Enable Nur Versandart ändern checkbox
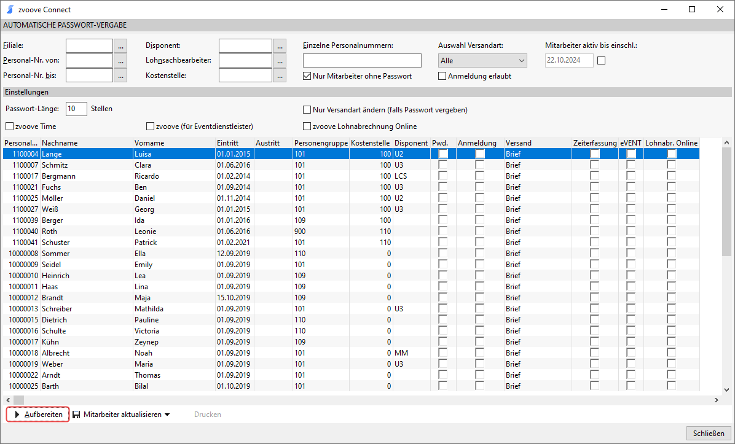This screenshot has width=735, height=444. (x=307, y=109)
